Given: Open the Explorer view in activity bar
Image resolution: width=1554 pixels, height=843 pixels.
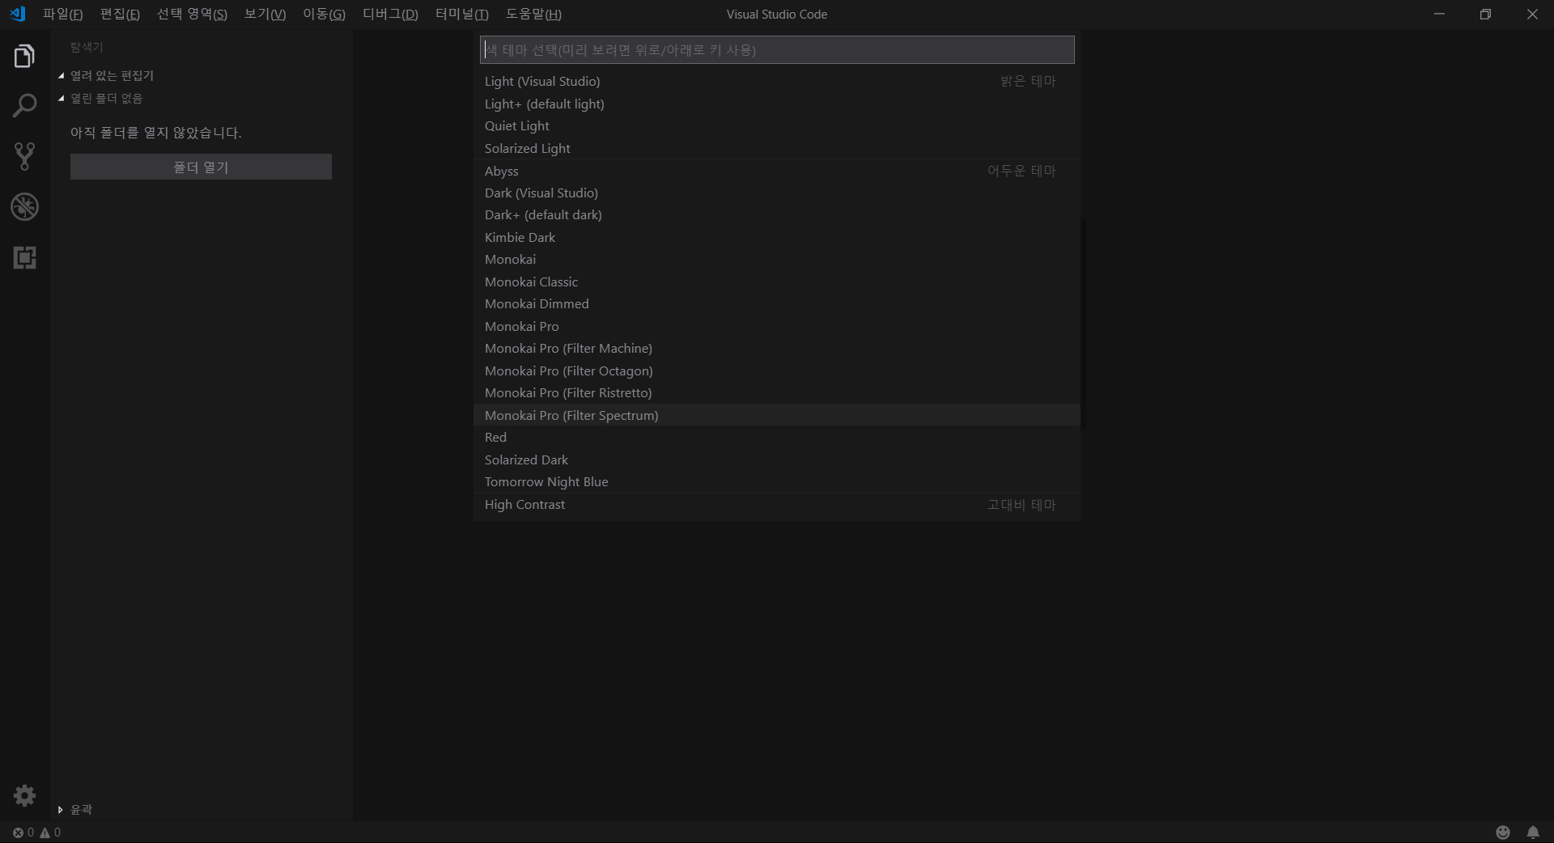Looking at the screenshot, I should pos(24,56).
